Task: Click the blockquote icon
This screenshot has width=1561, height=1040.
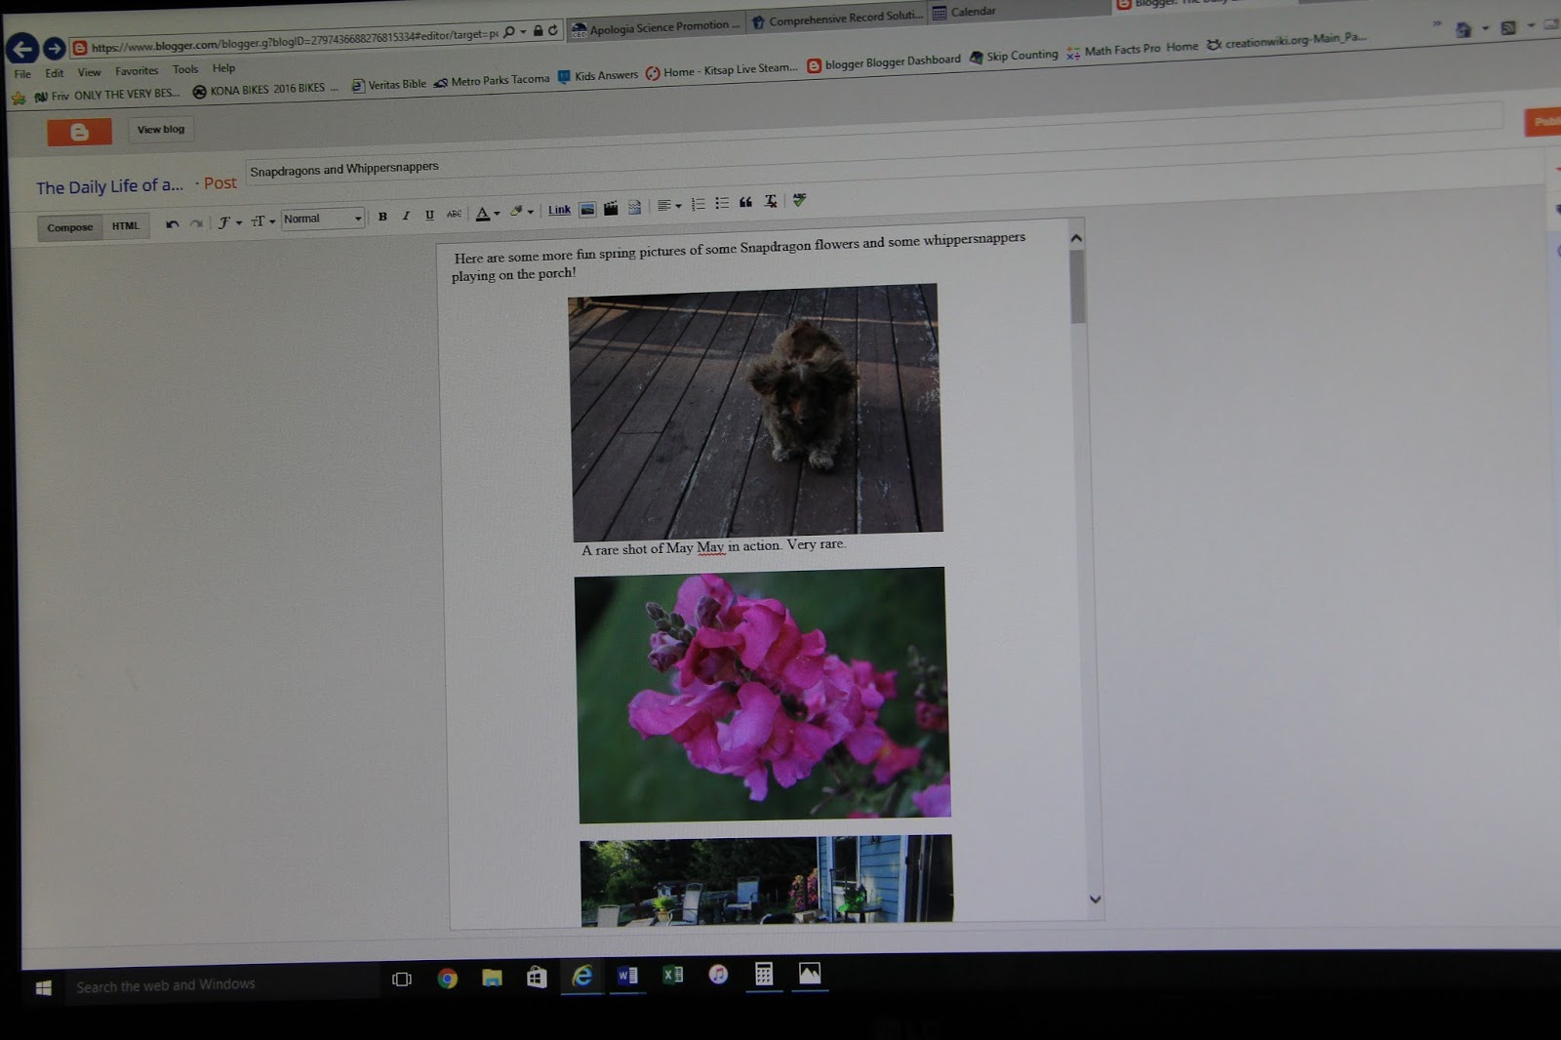Action: [x=745, y=202]
